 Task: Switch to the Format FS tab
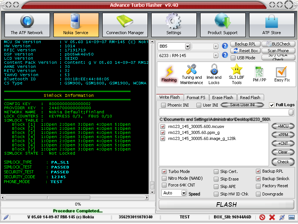click(x=196, y=98)
